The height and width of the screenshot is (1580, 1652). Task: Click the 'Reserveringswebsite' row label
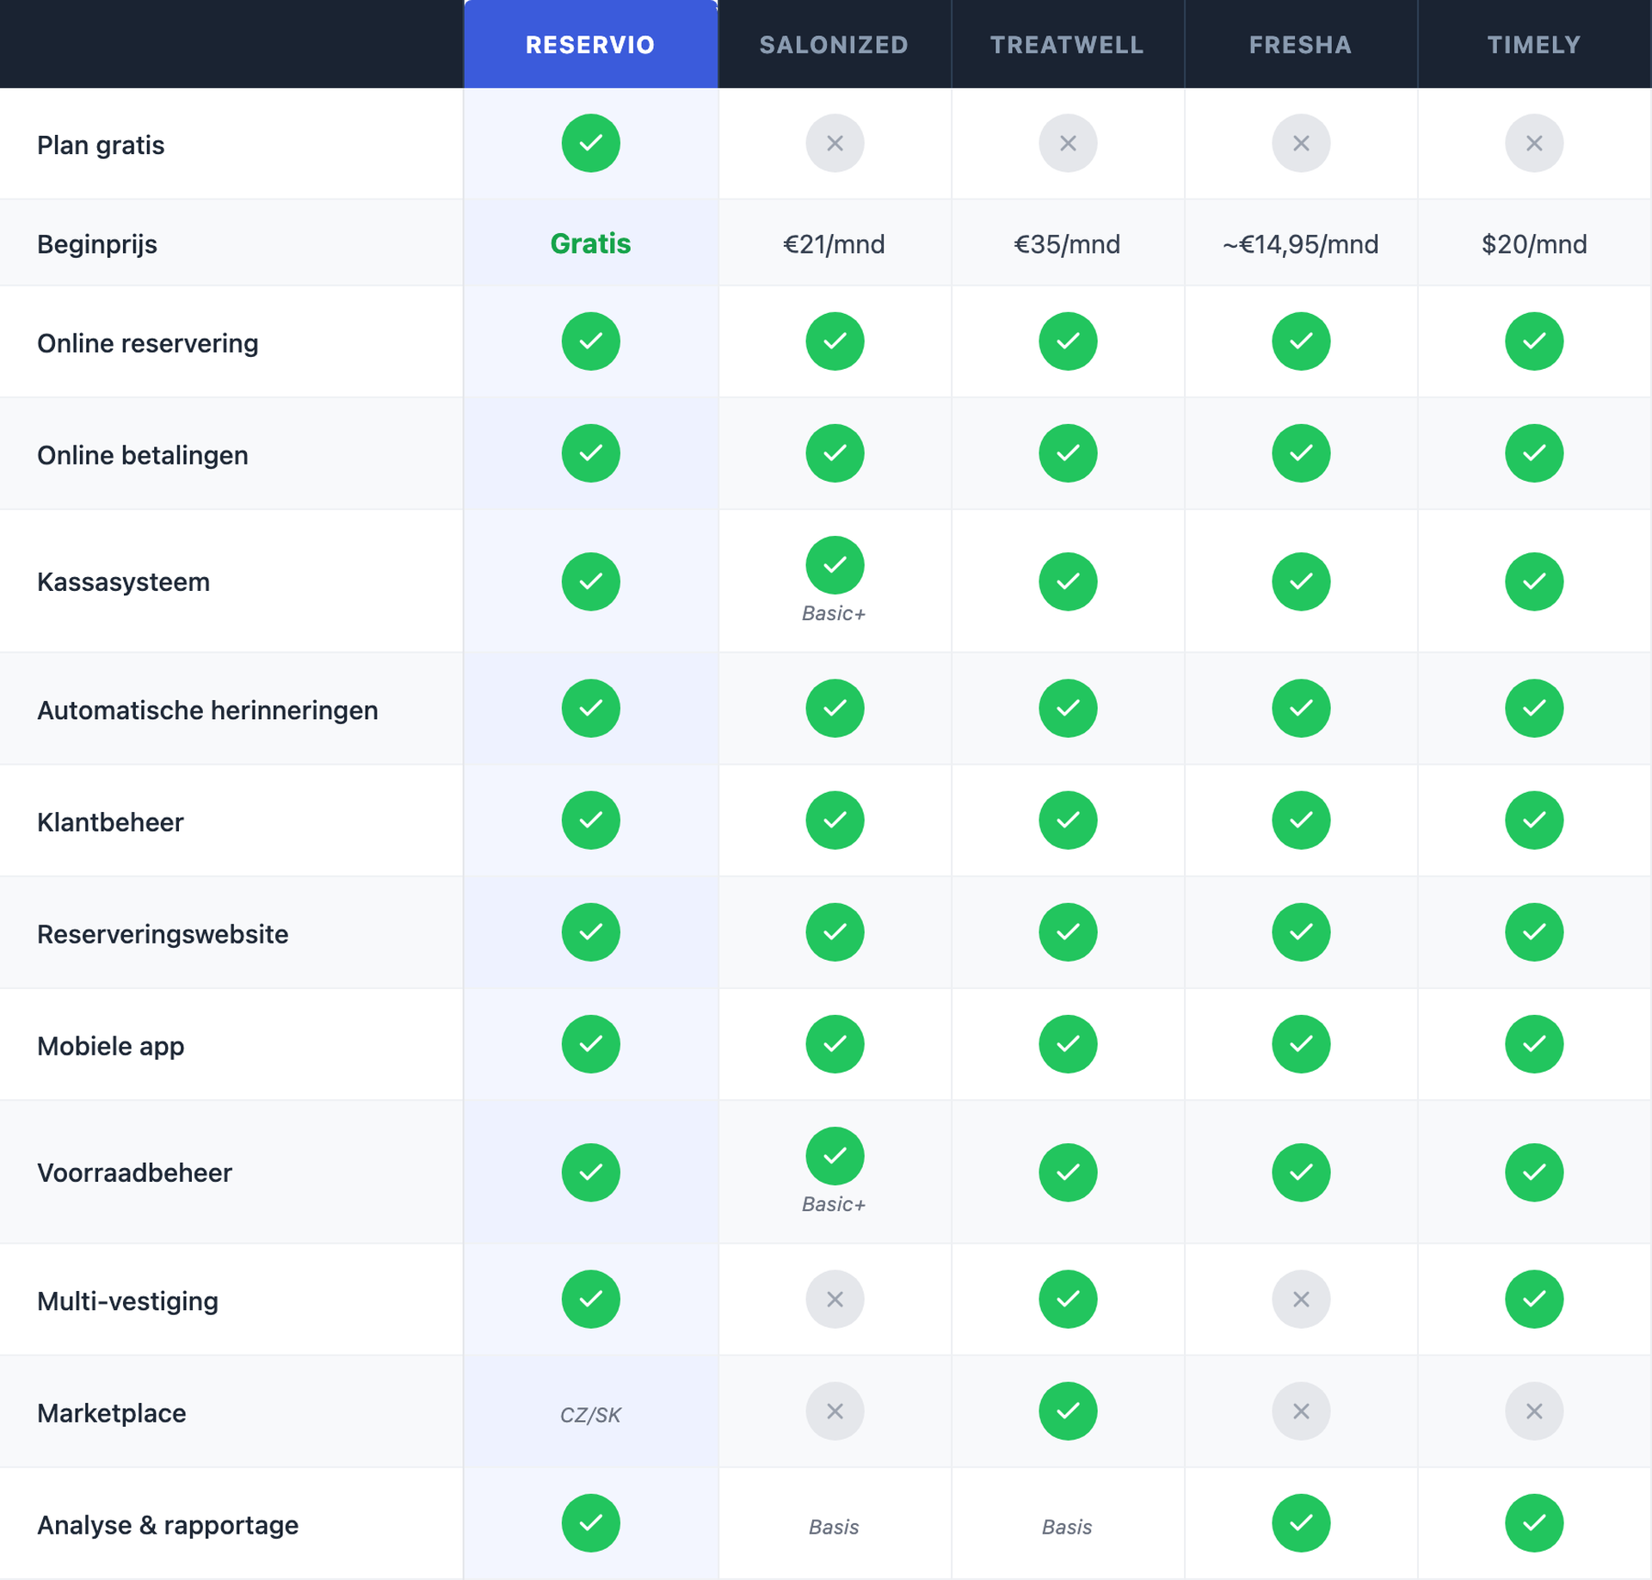[163, 934]
